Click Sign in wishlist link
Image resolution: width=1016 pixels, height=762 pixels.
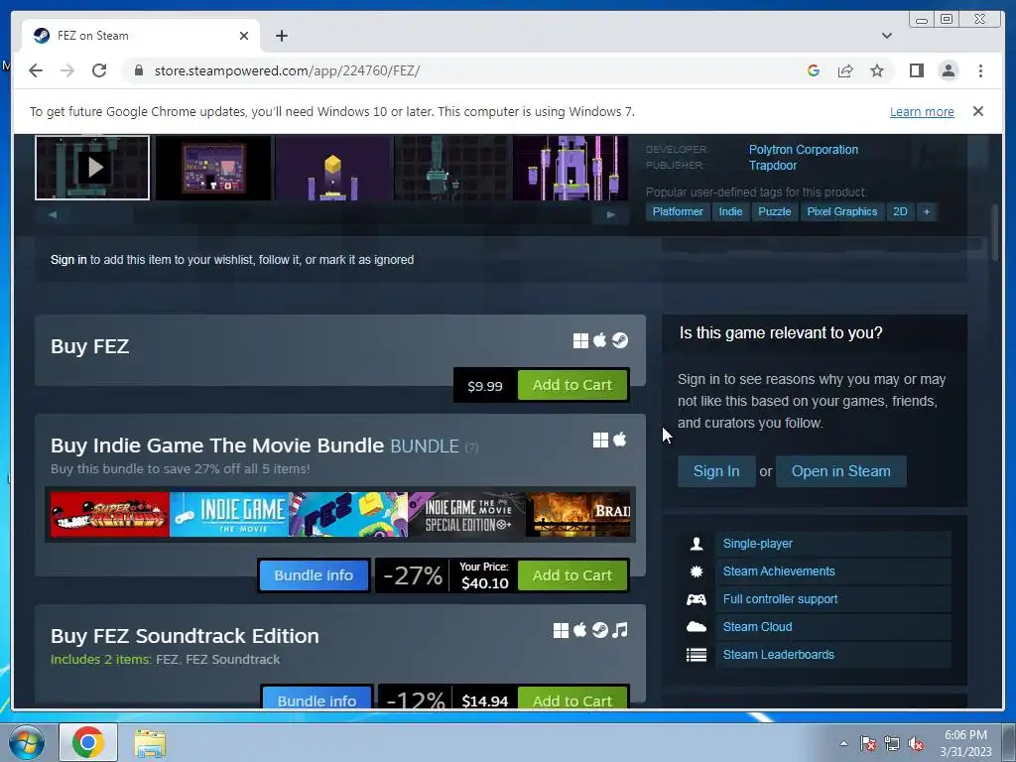68,260
